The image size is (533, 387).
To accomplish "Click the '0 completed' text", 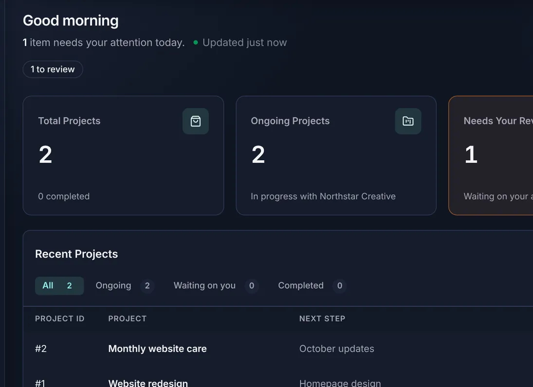I will [64, 196].
